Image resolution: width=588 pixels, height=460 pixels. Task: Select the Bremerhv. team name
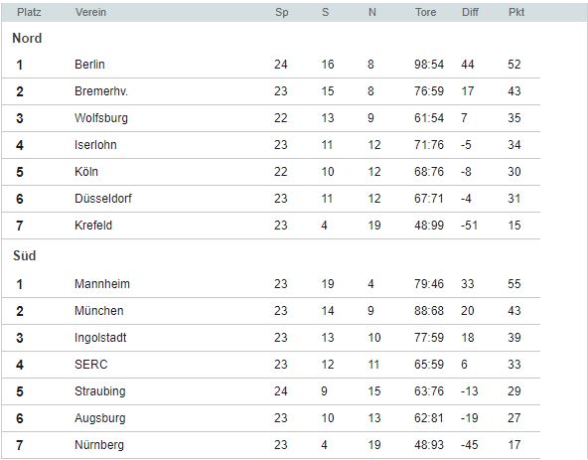pyautogui.click(x=101, y=91)
